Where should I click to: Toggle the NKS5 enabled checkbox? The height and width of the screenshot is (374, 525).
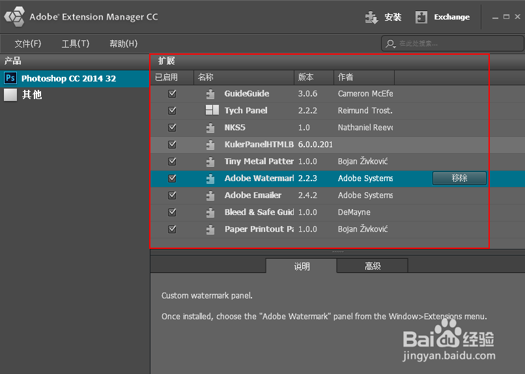172,128
